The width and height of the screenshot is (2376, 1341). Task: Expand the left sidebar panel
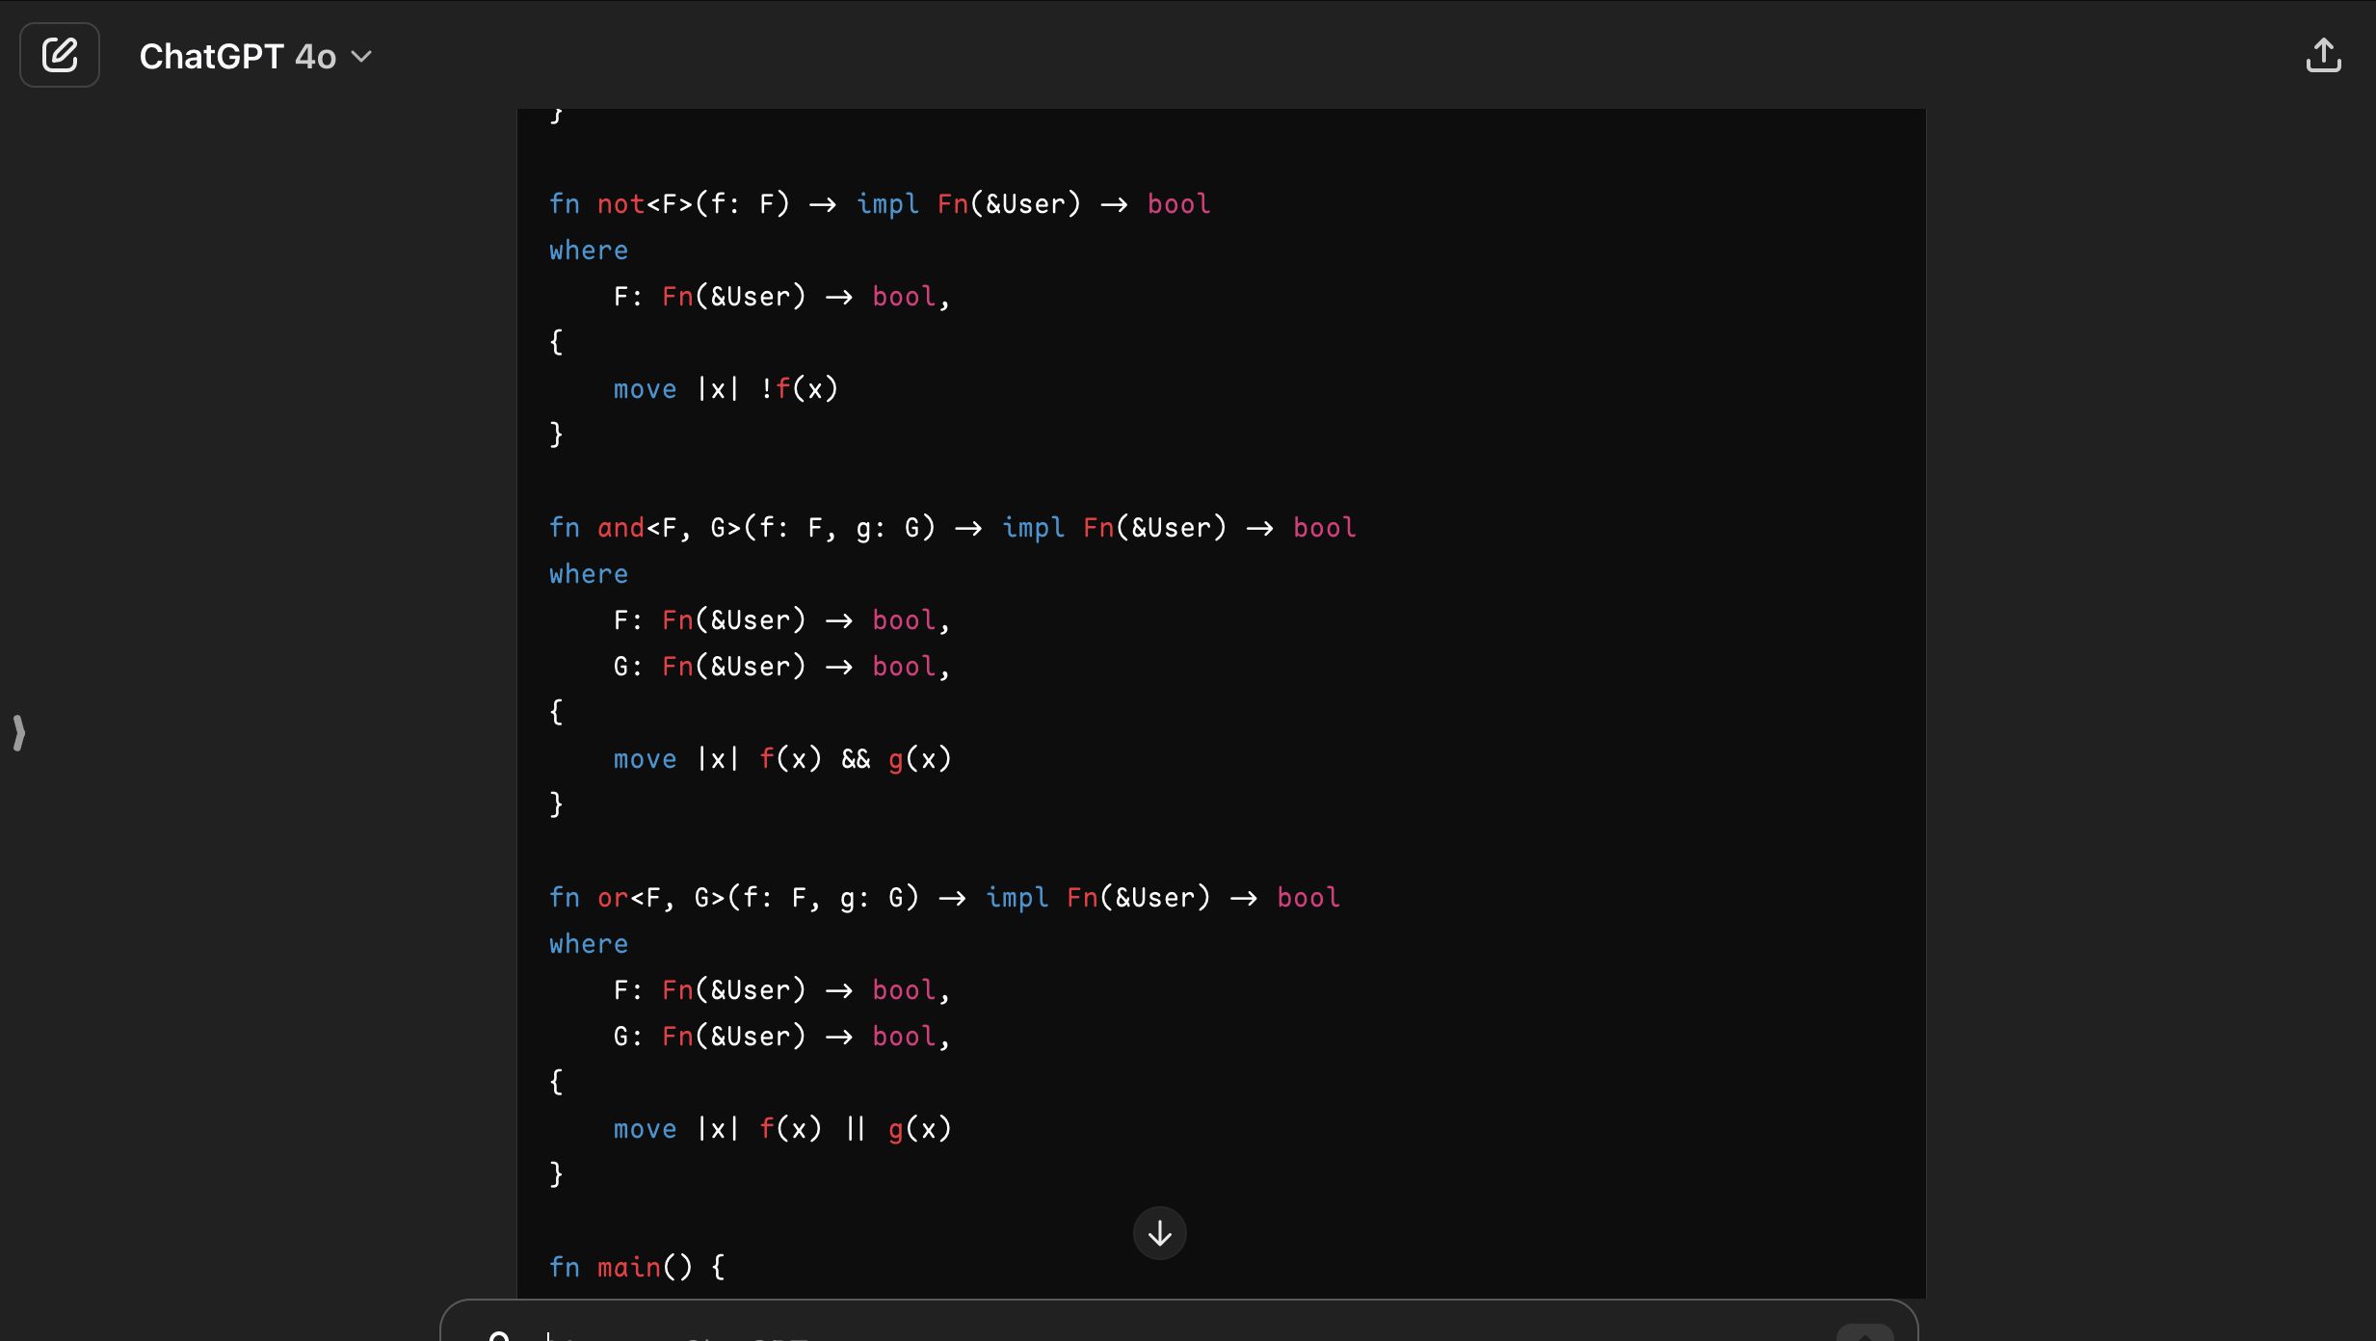point(18,731)
